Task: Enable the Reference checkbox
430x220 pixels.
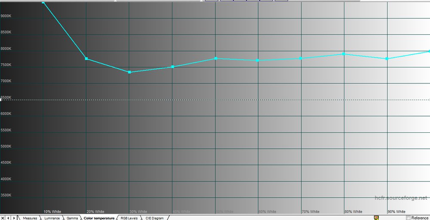Action: click(408, 218)
